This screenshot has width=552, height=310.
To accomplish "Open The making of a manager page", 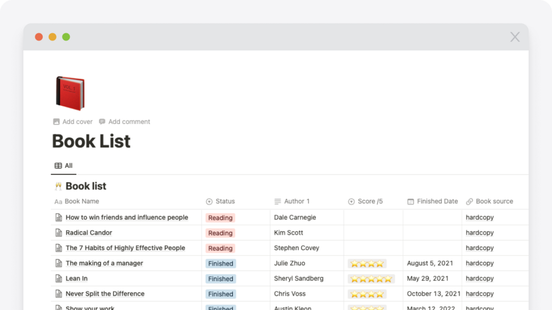I will tap(104, 263).
